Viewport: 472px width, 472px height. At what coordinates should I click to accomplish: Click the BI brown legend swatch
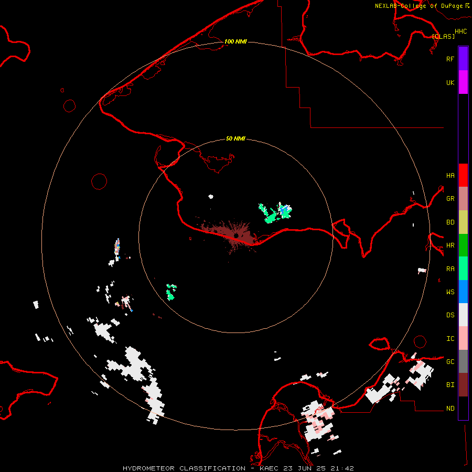click(x=463, y=385)
